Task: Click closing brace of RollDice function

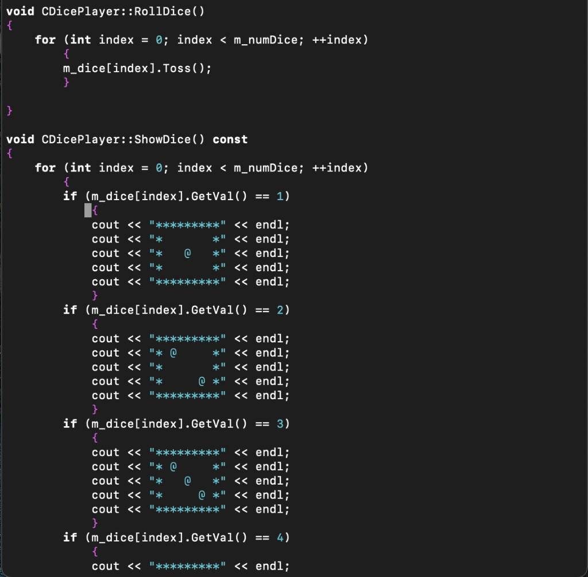Action: 9,111
